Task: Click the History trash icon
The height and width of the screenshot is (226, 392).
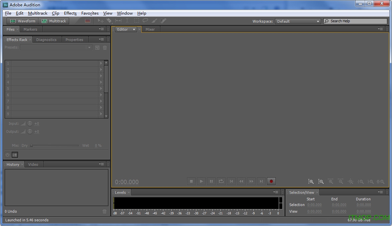Action: tap(105, 211)
